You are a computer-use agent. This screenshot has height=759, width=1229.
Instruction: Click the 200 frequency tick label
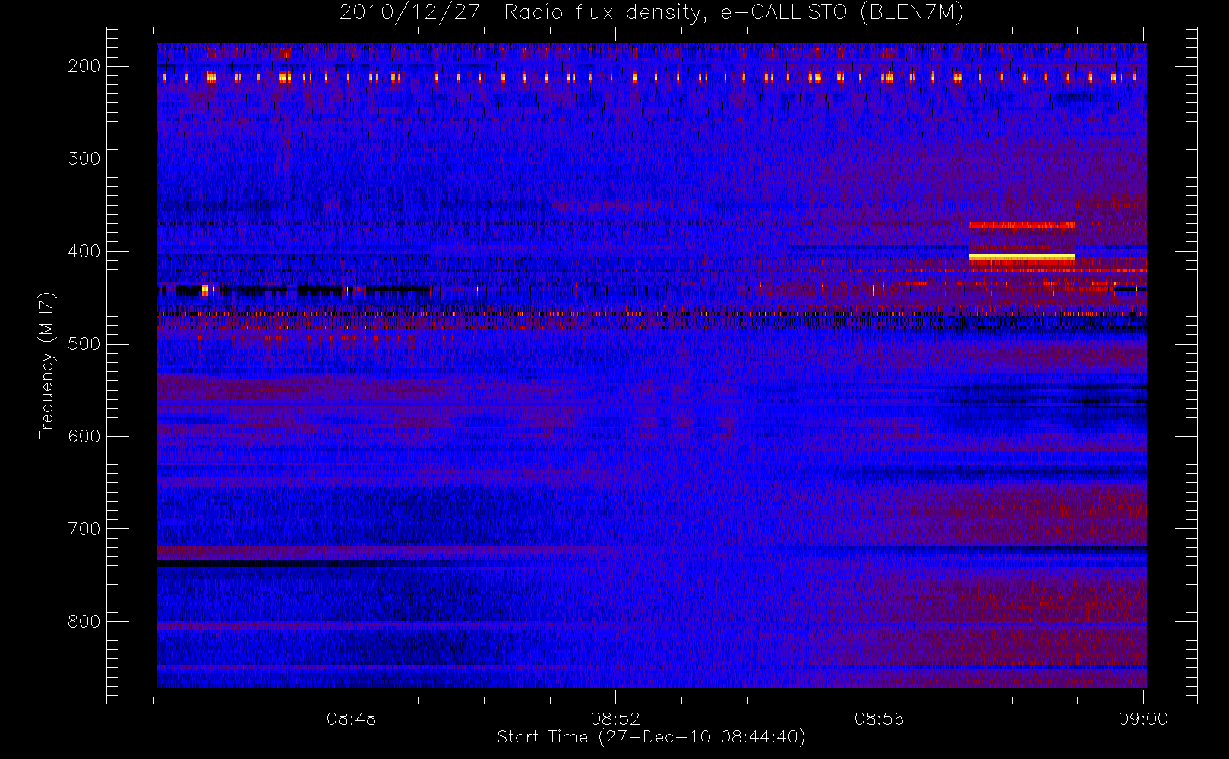tap(84, 66)
